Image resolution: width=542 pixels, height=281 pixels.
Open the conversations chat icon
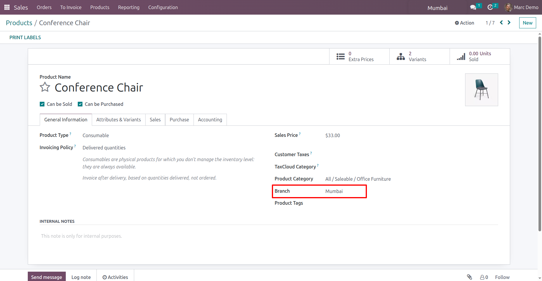473,7
